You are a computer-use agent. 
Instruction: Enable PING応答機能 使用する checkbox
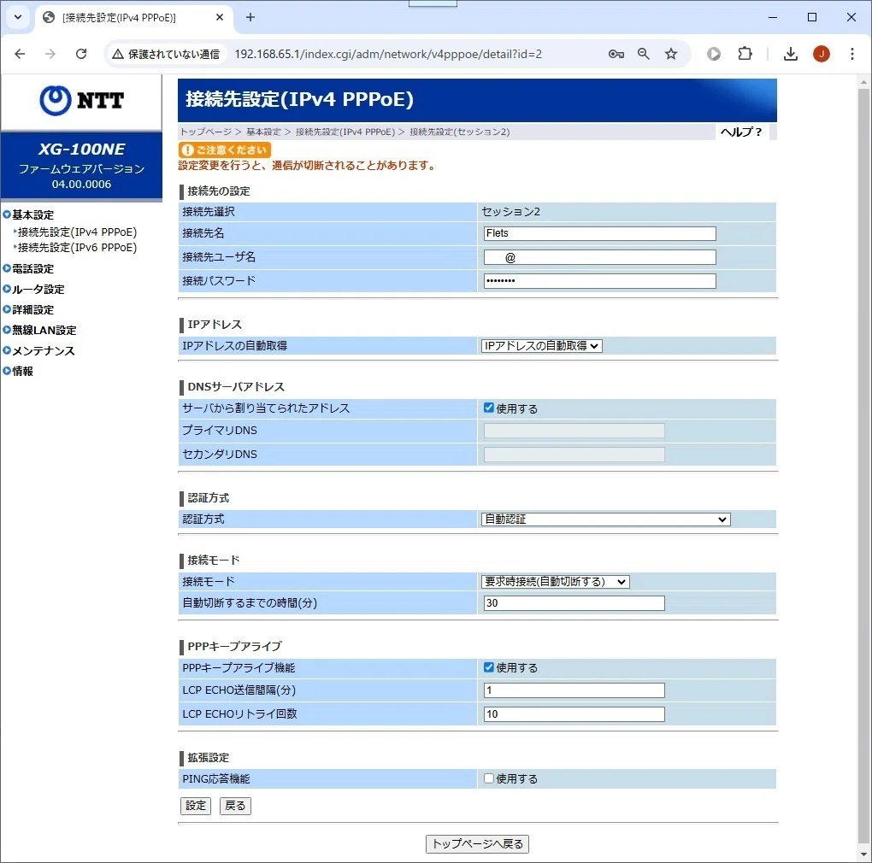[x=489, y=778]
